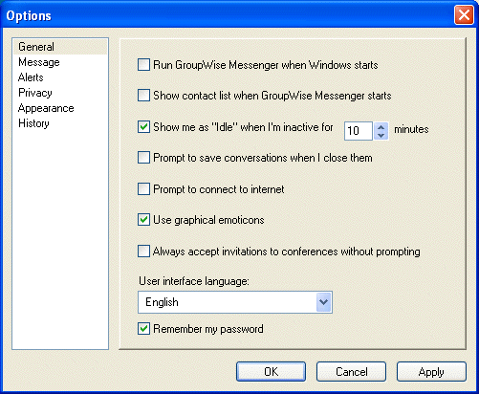The width and height of the screenshot is (479, 394).
Task: Disable Use graphical emoticons
Action: [x=143, y=220]
